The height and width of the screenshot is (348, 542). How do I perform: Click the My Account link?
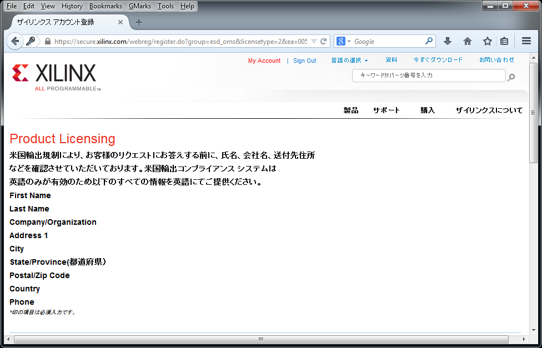264,61
